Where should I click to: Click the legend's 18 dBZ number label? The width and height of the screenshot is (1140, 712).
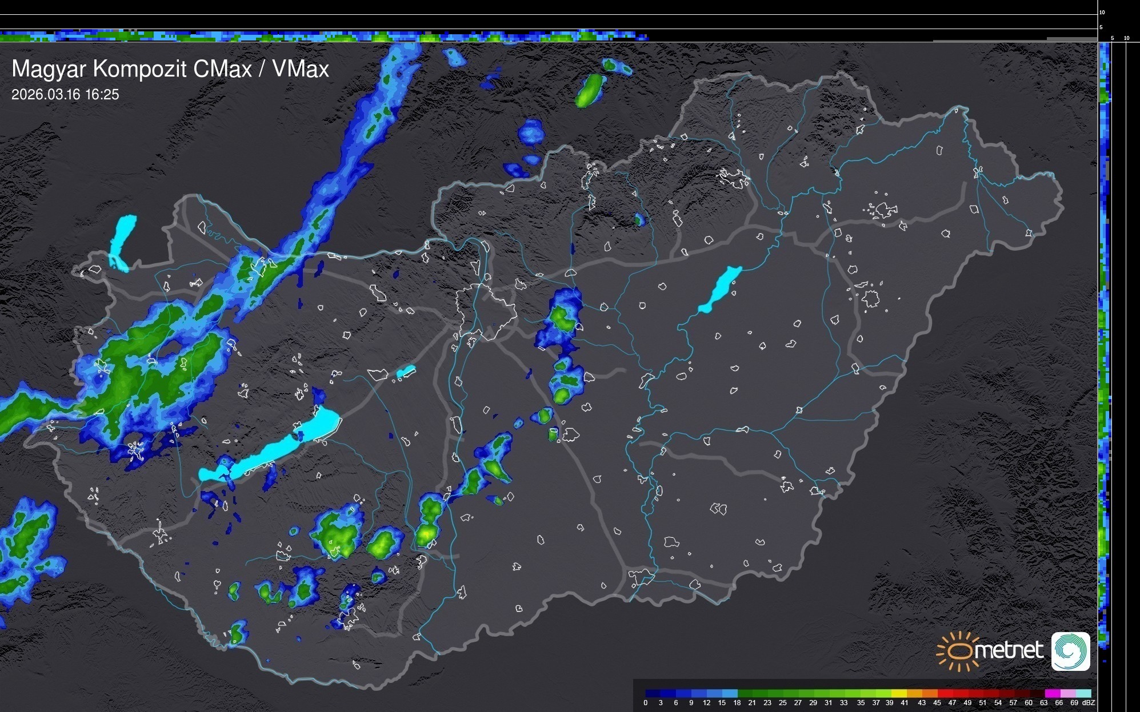[x=737, y=703]
